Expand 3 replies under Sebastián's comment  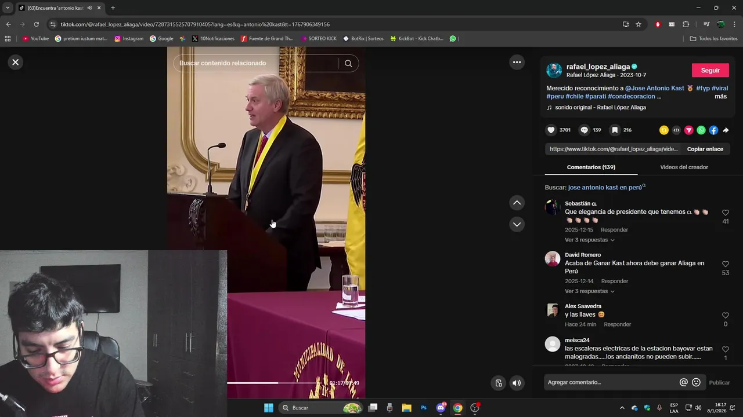click(589, 240)
